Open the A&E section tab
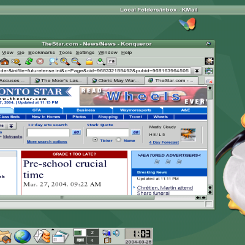 [x=185, y=110]
